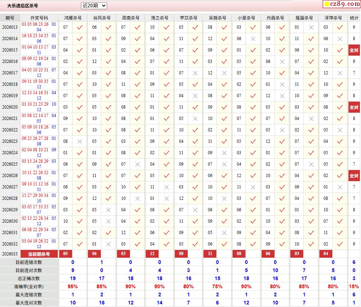Click the 全对 badge in row 2026015
361x307 pixels.
tap(354, 50)
